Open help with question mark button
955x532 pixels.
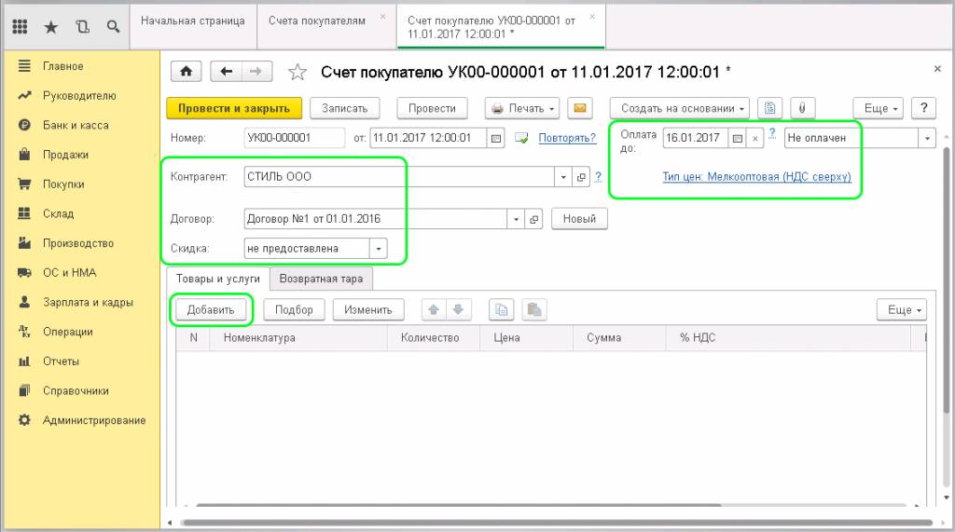[924, 108]
